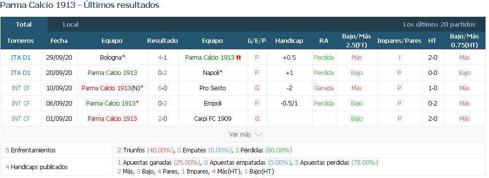
Task: Open the ITA D1 link for 29/09/20
Action: pos(21,58)
